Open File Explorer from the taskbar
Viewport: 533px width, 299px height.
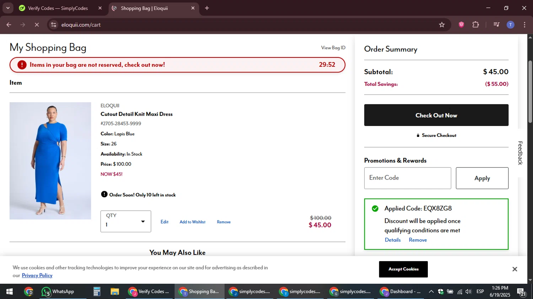click(x=114, y=292)
